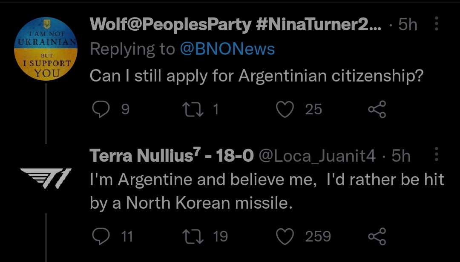This screenshot has width=460, height=262.
Task: Open more options for Wolf's tweet
Action: (x=436, y=24)
